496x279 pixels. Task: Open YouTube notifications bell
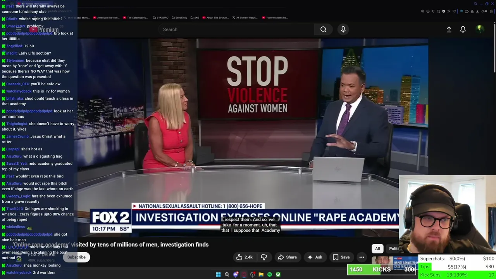[x=463, y=29]
